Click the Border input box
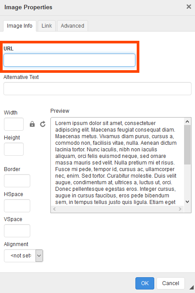The image size is (195, 293). point(17,181)
